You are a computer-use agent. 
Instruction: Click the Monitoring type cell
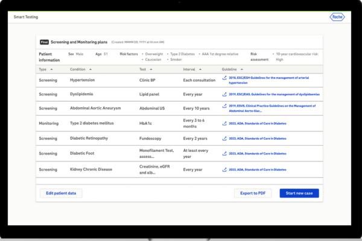click(49, 124)
